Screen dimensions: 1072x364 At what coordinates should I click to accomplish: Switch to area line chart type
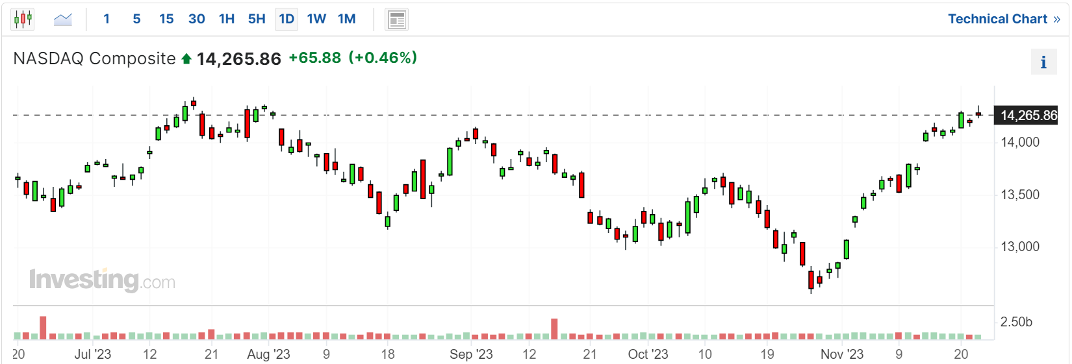coord(63,19)
